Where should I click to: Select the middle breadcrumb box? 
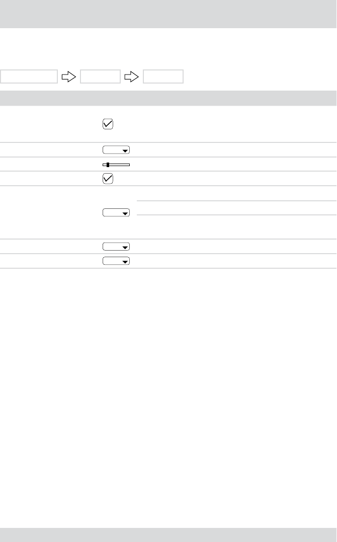pos(100,76)
